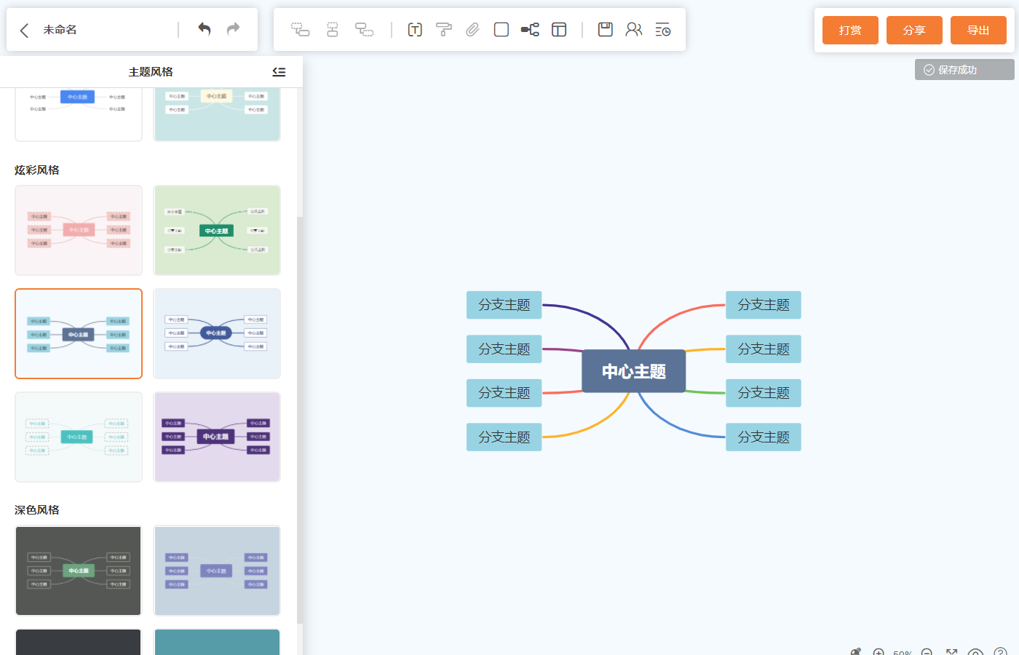Open the paperclip attachment tool
The image size is (1019, 655).
(x=472, y=29)
